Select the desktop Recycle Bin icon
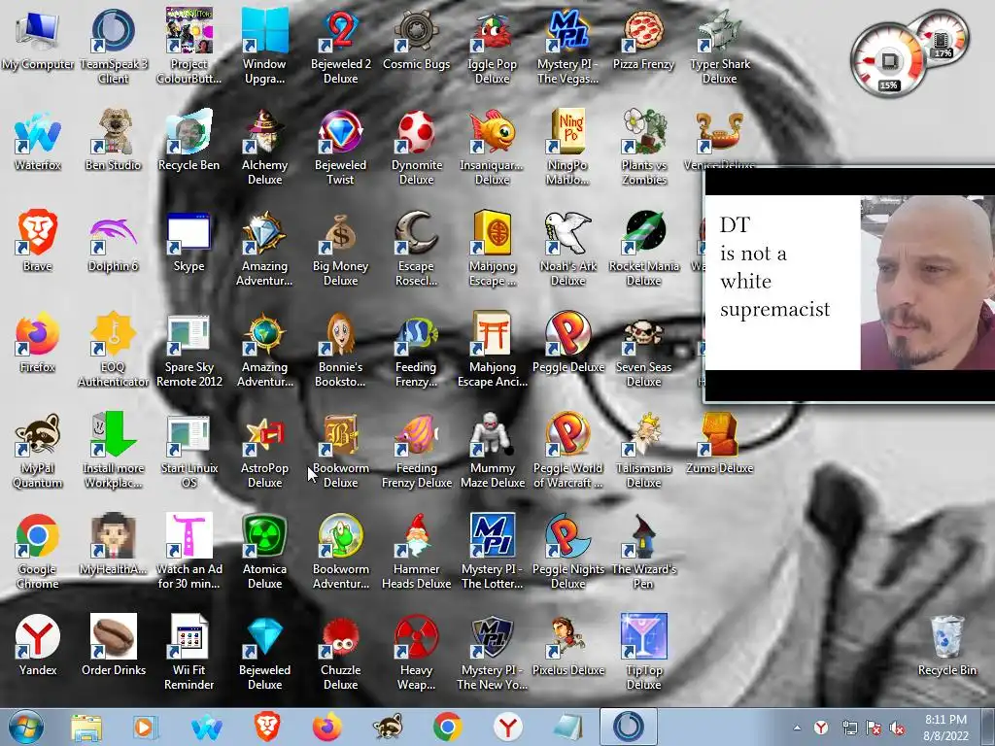The width and height of the screenshot is (995, 746). (x=946, y=646)
